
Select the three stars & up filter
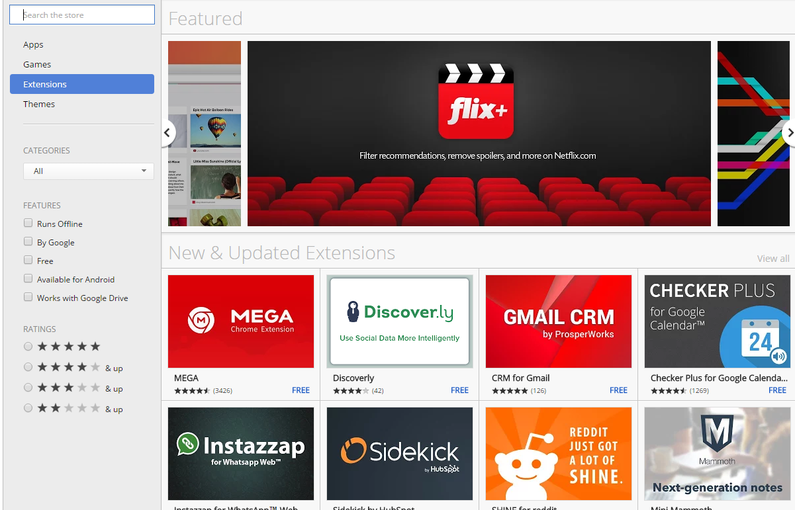(x=28, y=388)
